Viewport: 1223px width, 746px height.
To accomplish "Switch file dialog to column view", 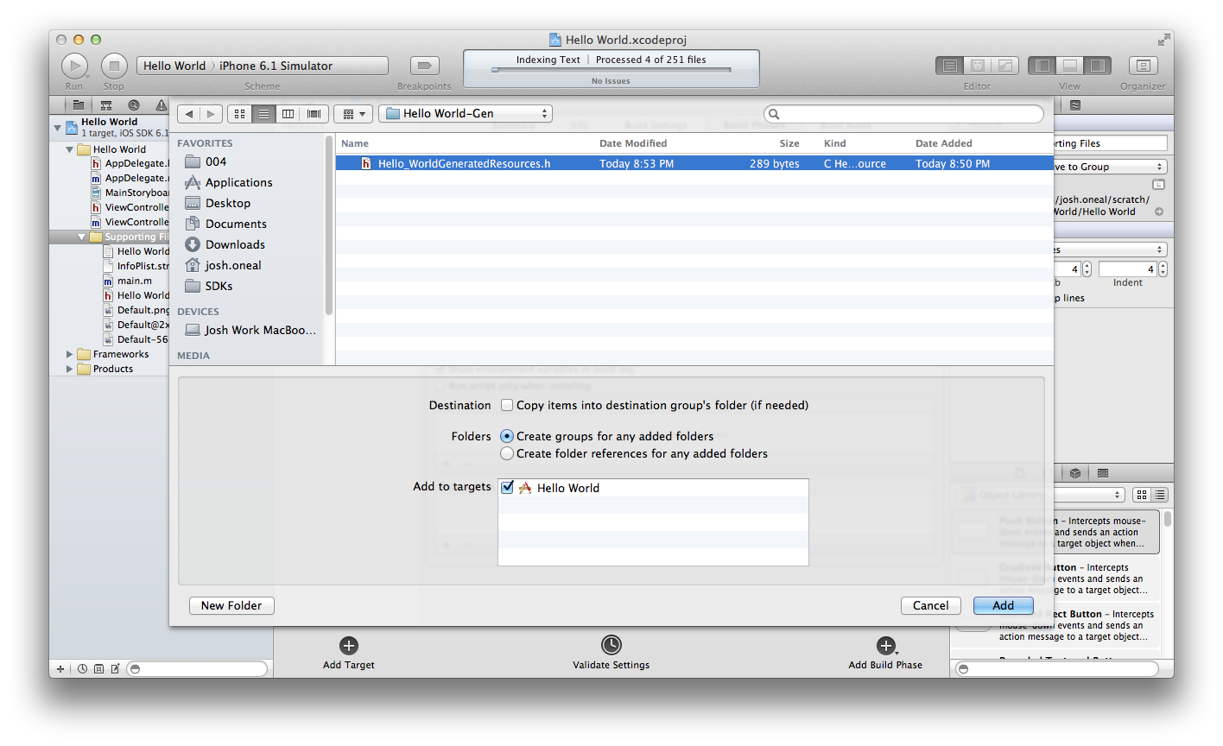I will pos(288,114).
